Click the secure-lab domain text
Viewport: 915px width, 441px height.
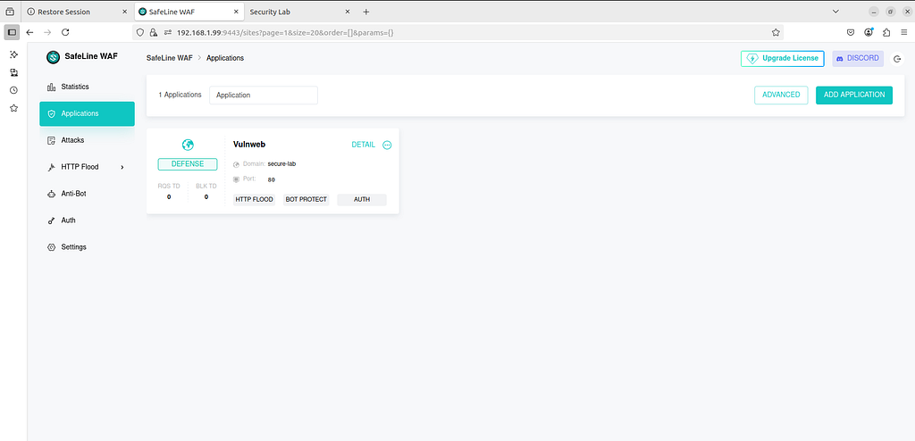coord(281,164)
